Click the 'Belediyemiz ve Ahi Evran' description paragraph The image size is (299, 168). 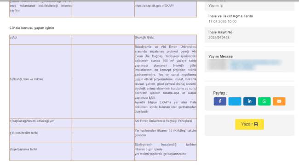pyautogui.click(x=166, y=72)
